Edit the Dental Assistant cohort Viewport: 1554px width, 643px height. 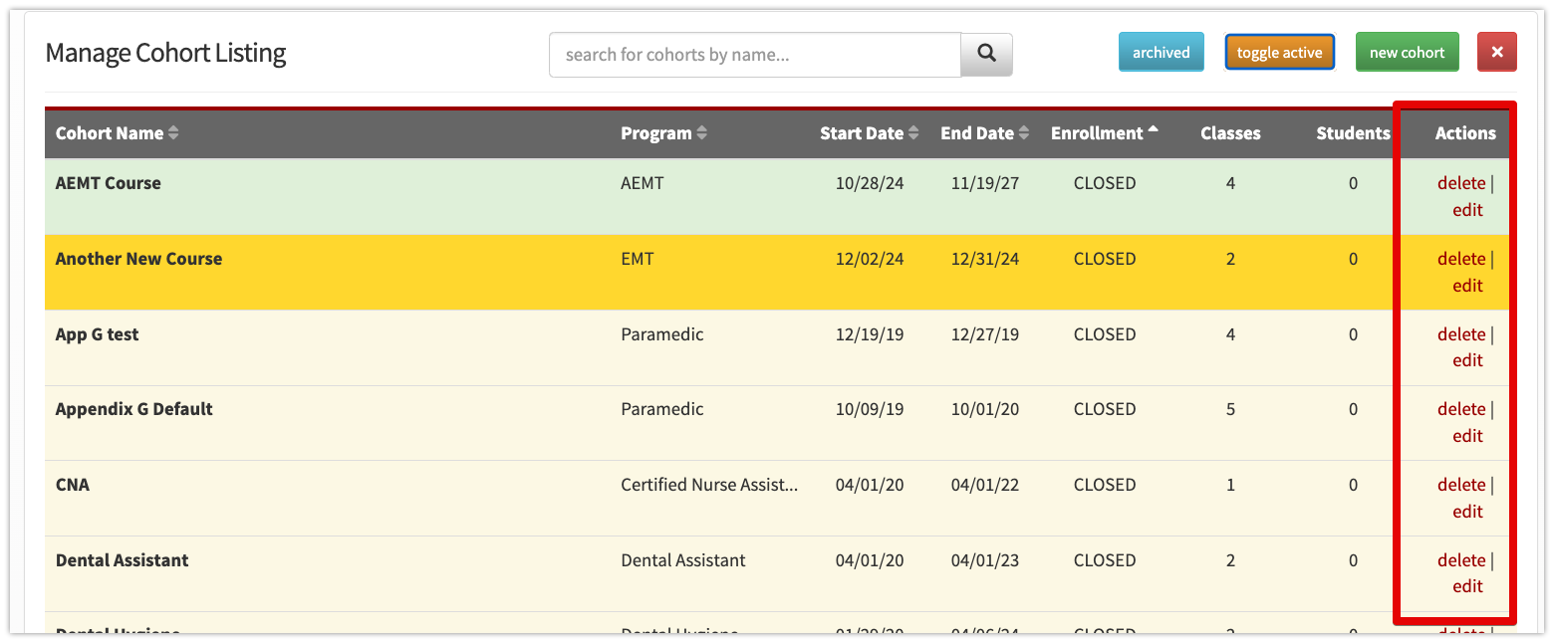[x=1467, y=586]
